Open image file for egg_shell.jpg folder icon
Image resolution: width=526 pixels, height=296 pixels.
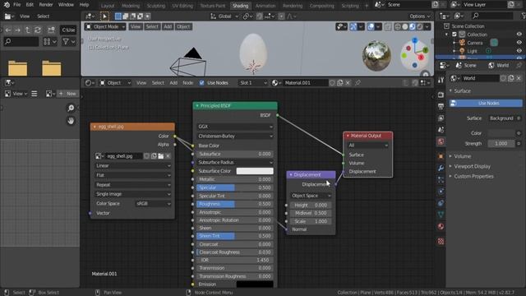coord(161,156)
